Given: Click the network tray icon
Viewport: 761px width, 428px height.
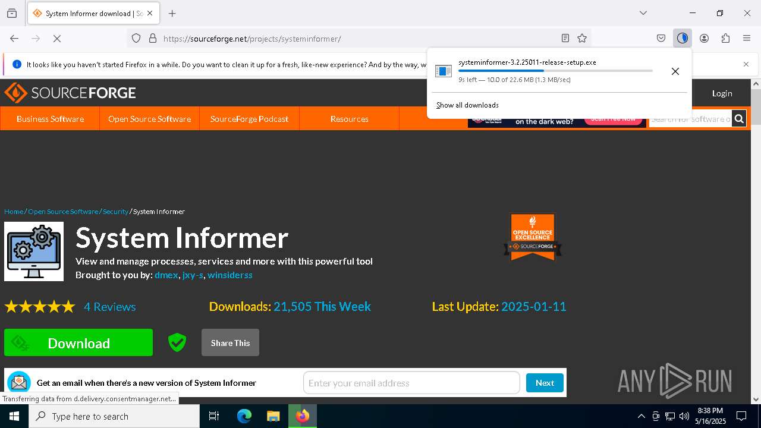Looking at the screenshot, I should coord(670,416).
